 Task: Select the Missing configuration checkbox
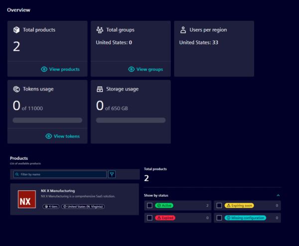[219, 218]
